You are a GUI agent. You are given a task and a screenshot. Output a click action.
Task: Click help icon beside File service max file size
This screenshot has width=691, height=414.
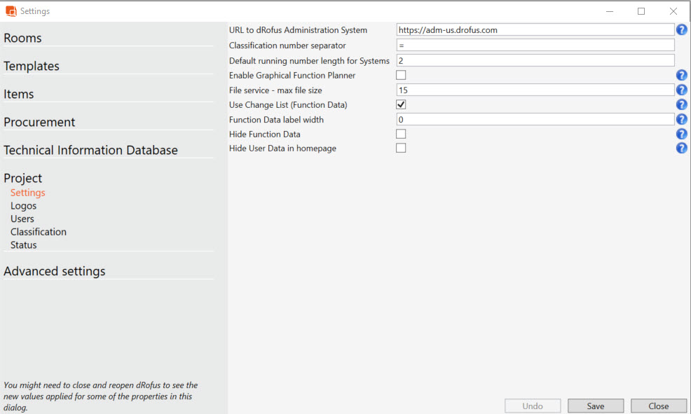[x=681, y=90]
